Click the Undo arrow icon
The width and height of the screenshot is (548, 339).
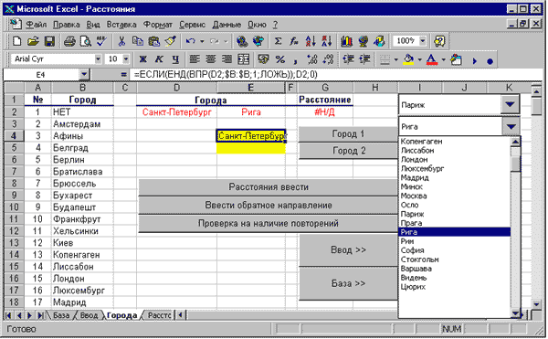click(x=191, y=41)
